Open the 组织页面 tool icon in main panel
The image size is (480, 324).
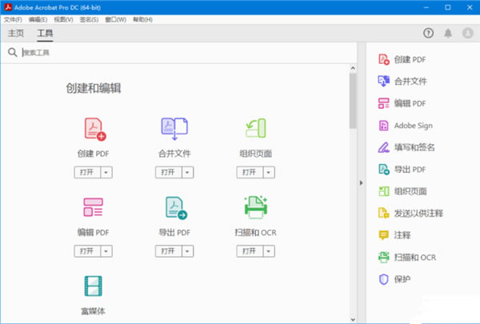pyautogui.click(x=255, y=129)
